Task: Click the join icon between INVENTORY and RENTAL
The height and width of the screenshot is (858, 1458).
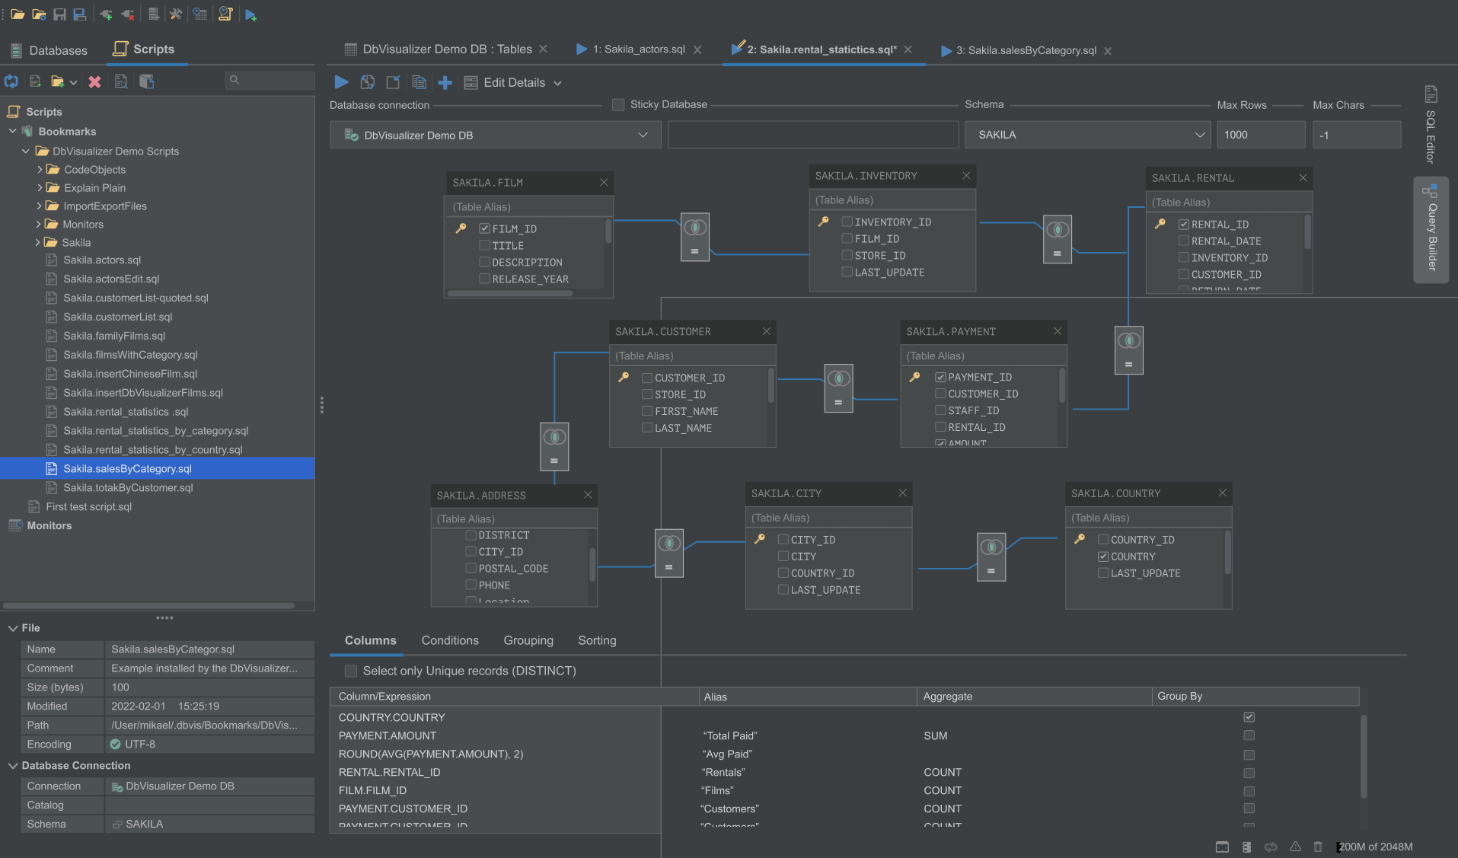Action: click(1057, 239)
